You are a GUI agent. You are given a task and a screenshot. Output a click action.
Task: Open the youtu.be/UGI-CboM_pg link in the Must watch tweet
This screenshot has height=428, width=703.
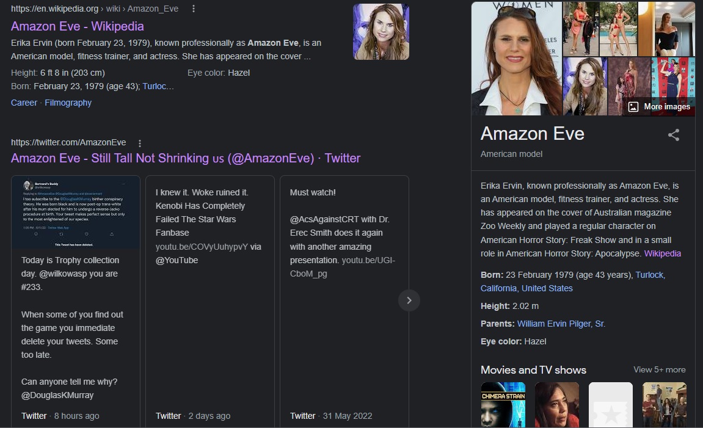point(343,267)
